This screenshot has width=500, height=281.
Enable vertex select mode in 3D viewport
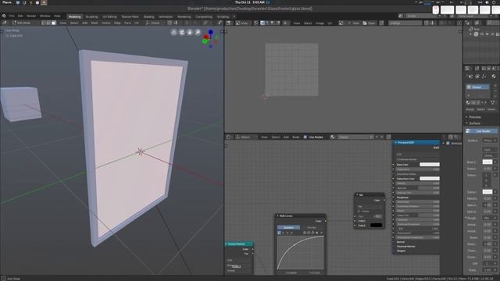click(x=44, y=23)
